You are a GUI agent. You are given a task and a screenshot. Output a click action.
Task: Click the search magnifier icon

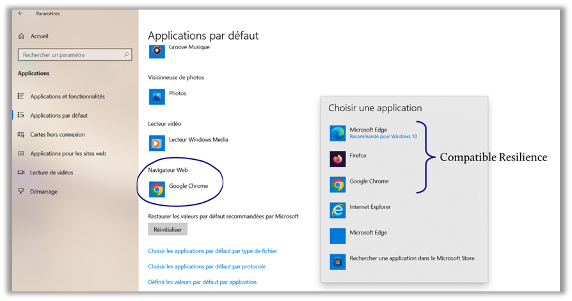click(127, 55)
